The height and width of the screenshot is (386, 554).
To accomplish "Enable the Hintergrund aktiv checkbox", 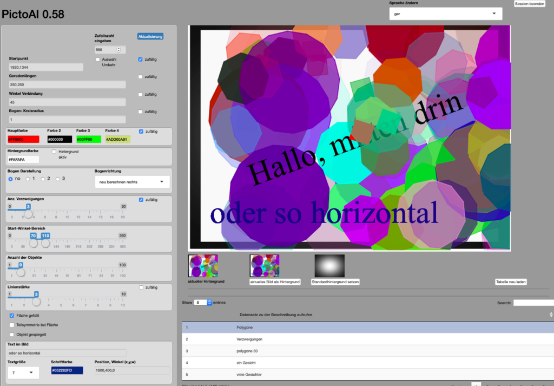I will click(54, 152).
